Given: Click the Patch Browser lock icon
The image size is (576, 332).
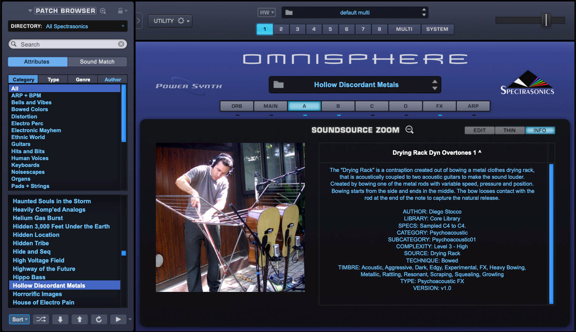Looking at the screenshot, I should pos(120,11).
